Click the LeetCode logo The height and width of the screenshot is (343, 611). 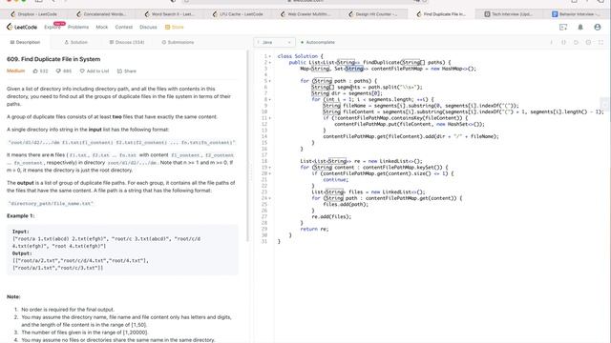click(22, 27)
